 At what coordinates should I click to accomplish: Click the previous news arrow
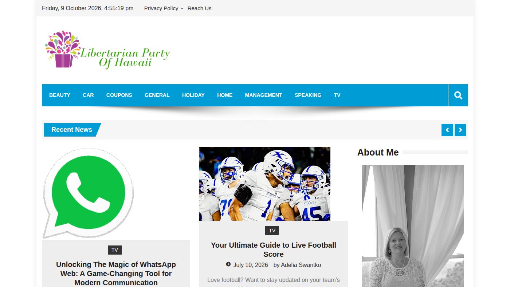coord(447,130)
